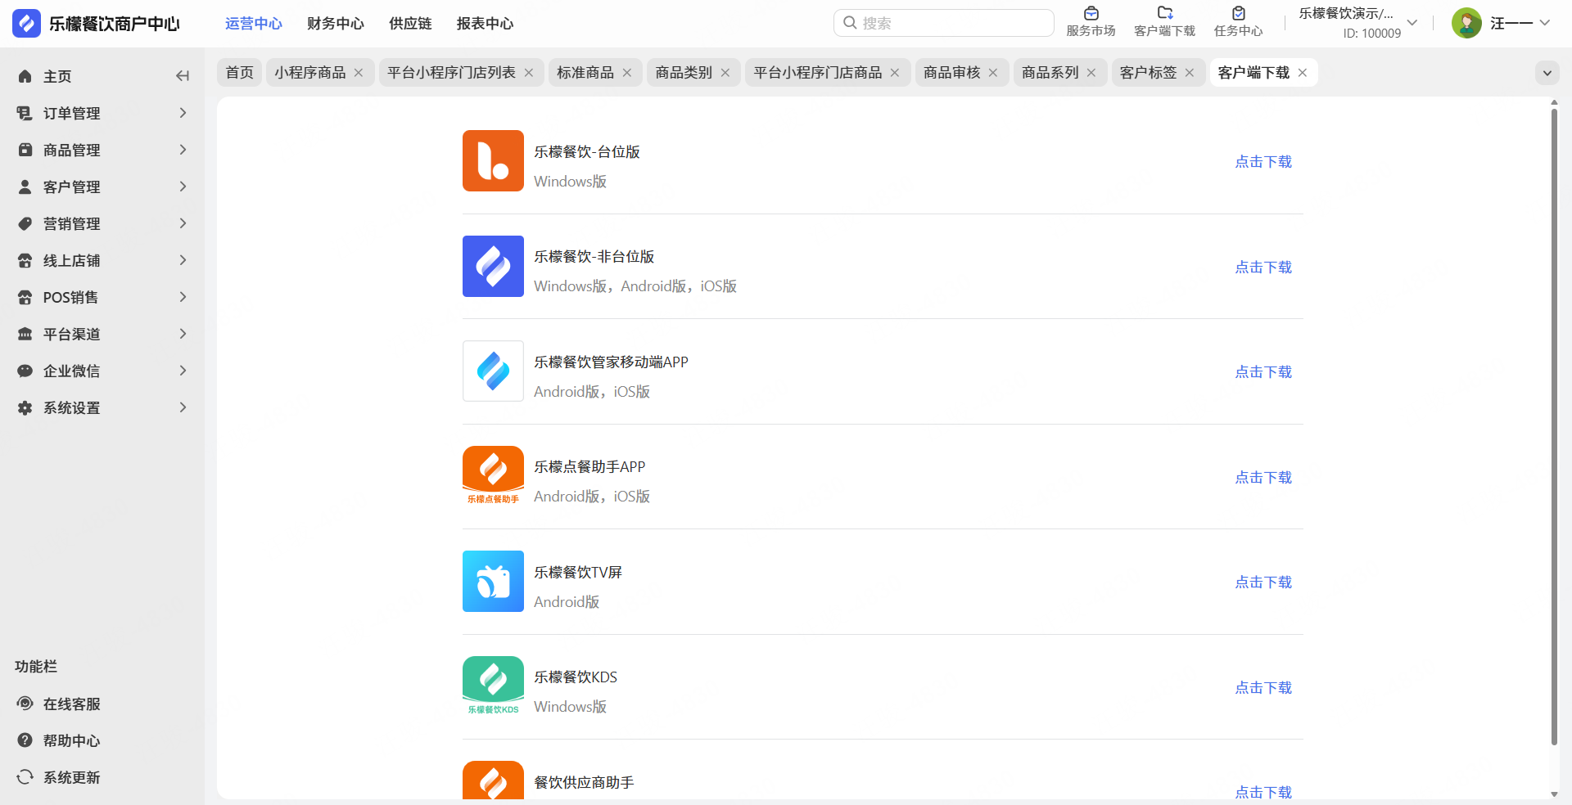Click the 客户管理 person icon

25,187
